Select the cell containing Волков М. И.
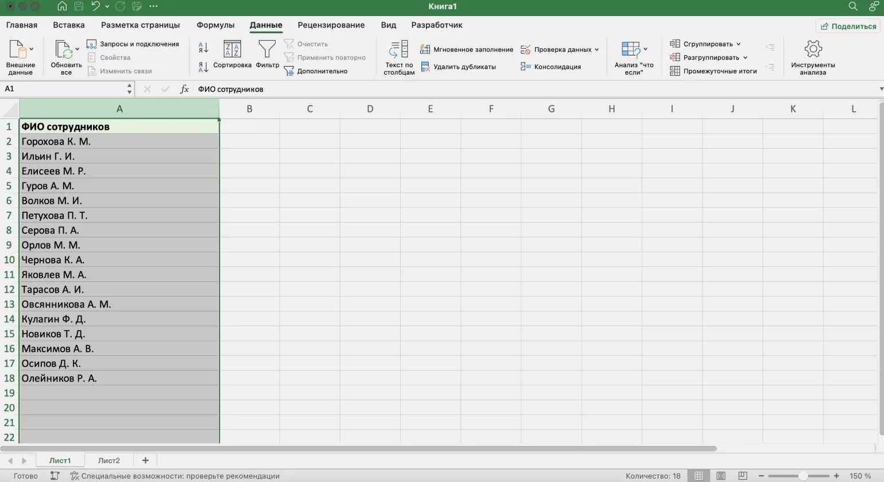The height and width of the screenshot is (482, 884). [x=52, y=201]
